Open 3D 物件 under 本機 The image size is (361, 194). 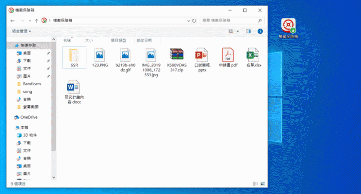[x=30, y=135]
